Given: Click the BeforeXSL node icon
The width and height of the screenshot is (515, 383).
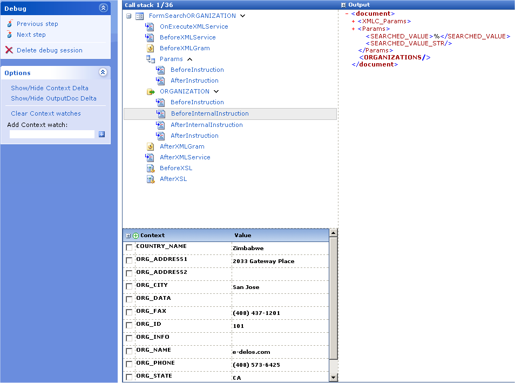Looking at the screenshot, I should (151, 168).
